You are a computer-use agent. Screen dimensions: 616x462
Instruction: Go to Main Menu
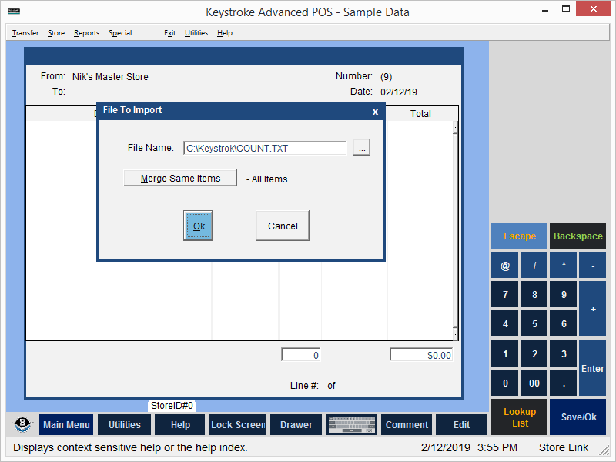pos(66,425)
